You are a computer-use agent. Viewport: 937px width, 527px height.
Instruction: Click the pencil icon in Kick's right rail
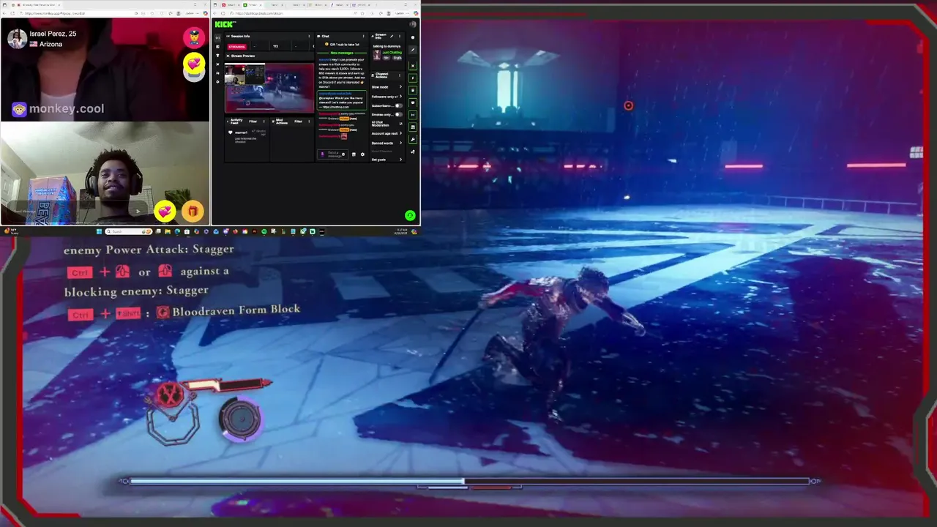tap(413, 50)
